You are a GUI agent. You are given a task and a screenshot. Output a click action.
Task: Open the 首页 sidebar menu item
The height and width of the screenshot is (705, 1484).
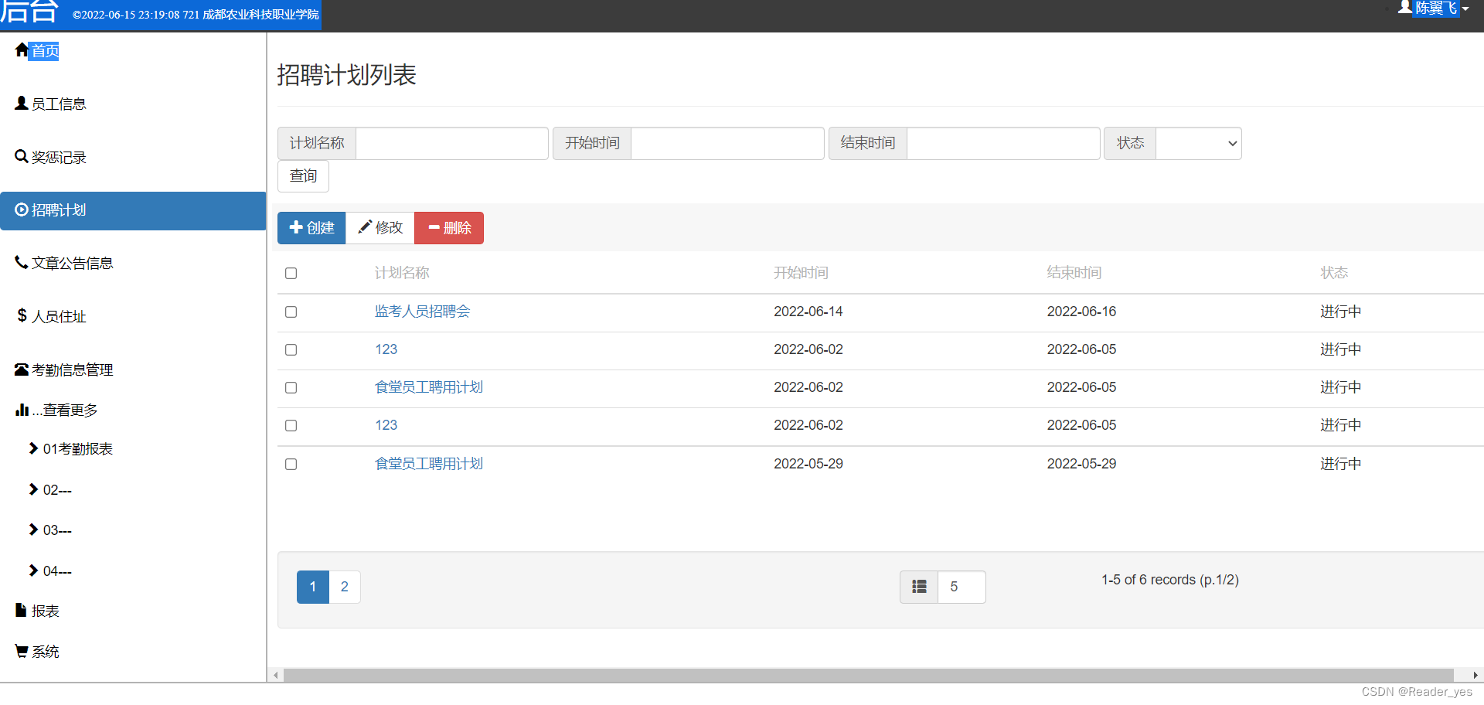coord(45,51)
